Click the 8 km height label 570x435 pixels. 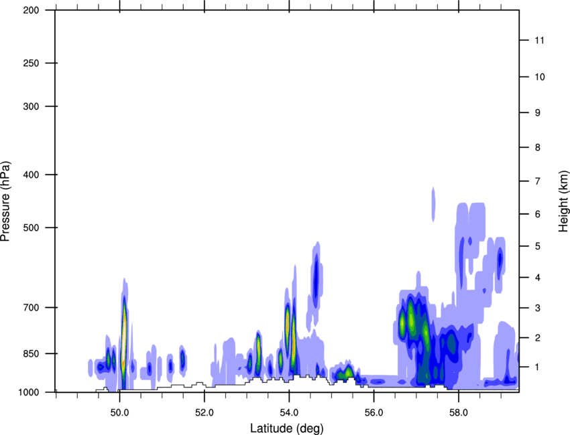click(538, 147)
